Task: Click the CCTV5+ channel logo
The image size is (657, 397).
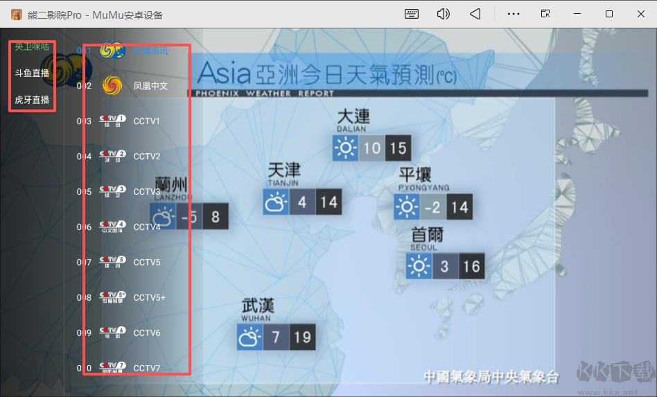Action: [112, 298]
